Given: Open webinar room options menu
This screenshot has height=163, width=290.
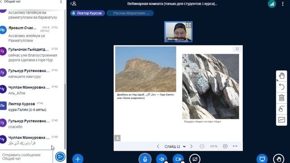Looking at the screenshot, I should [x=283, y=4].
